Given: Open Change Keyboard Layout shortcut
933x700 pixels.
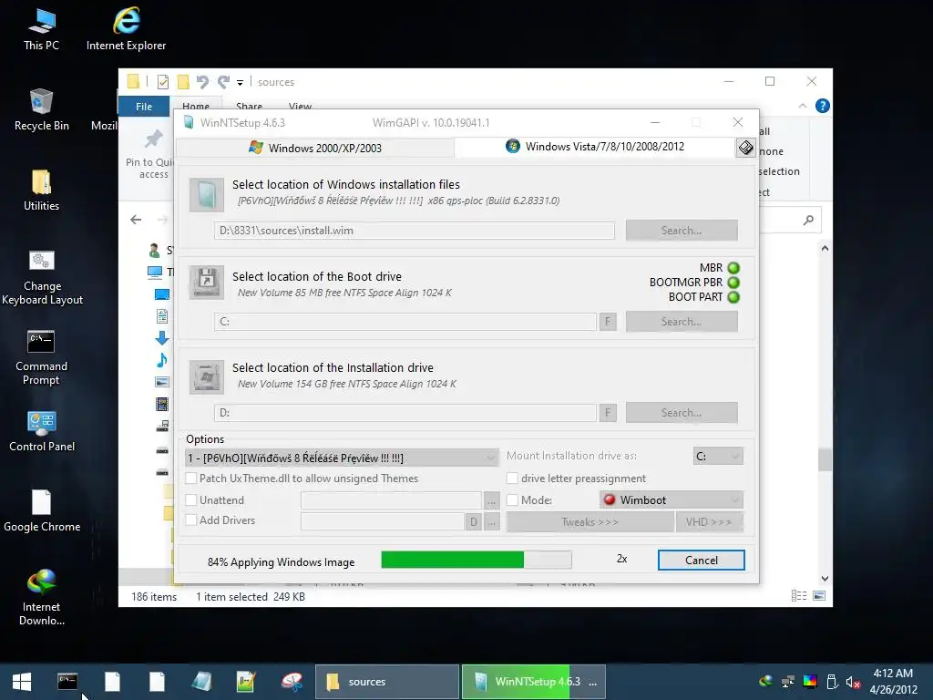Looking at the screenshot, I should (42, 277).
